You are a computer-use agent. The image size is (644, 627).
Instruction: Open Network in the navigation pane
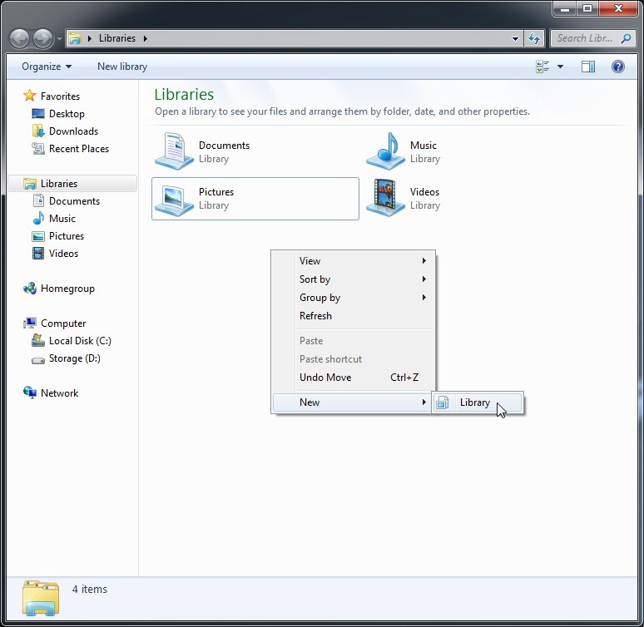pos(59,393)
